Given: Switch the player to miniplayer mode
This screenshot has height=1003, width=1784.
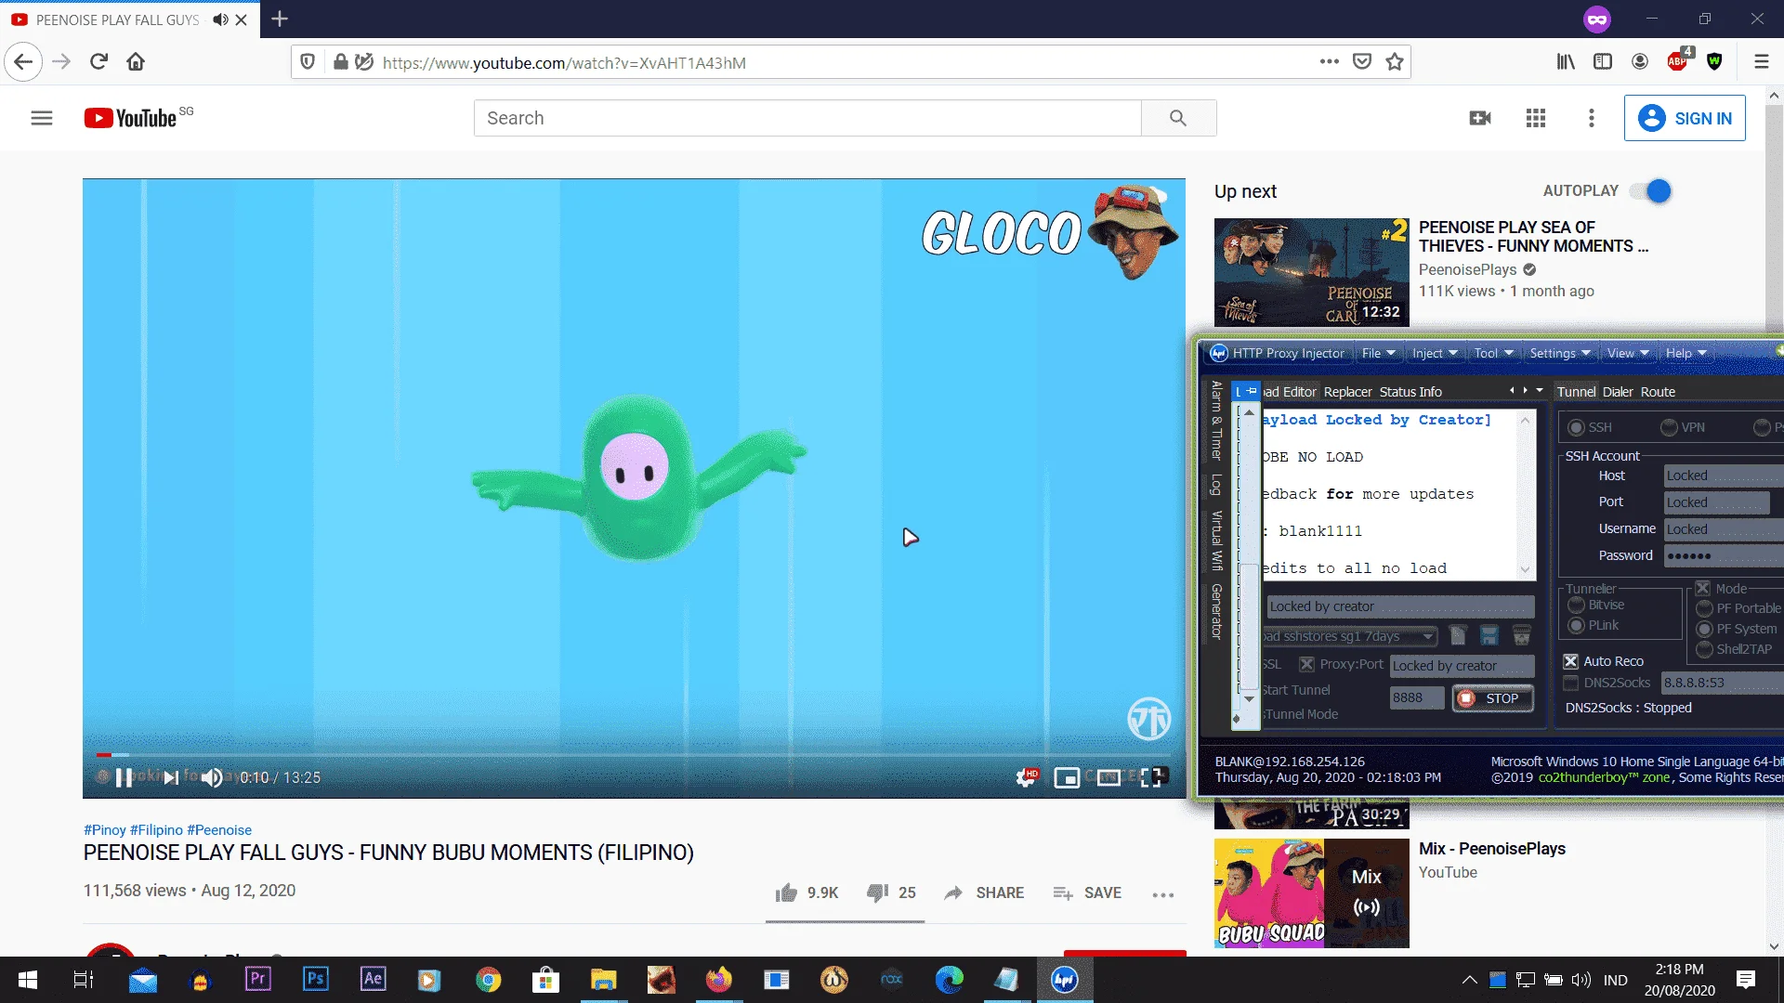Looking at the screenshot, I should coord(1067,778).
